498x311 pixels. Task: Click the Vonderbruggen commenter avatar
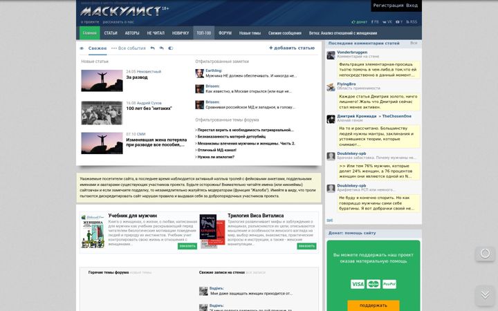coord(331,55)
